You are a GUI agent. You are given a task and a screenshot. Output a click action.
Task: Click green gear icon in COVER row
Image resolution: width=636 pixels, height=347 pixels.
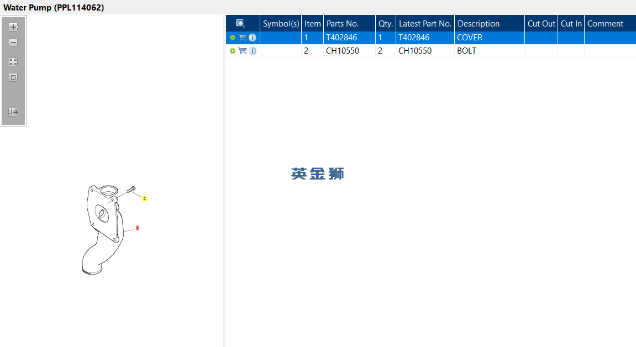pyautogui.click(x=233, y=38)
